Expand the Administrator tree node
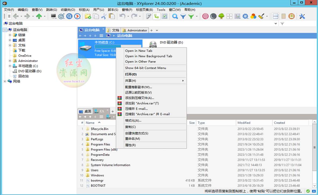The height and width of the screenshot is (195, 318). pos(10,61)
